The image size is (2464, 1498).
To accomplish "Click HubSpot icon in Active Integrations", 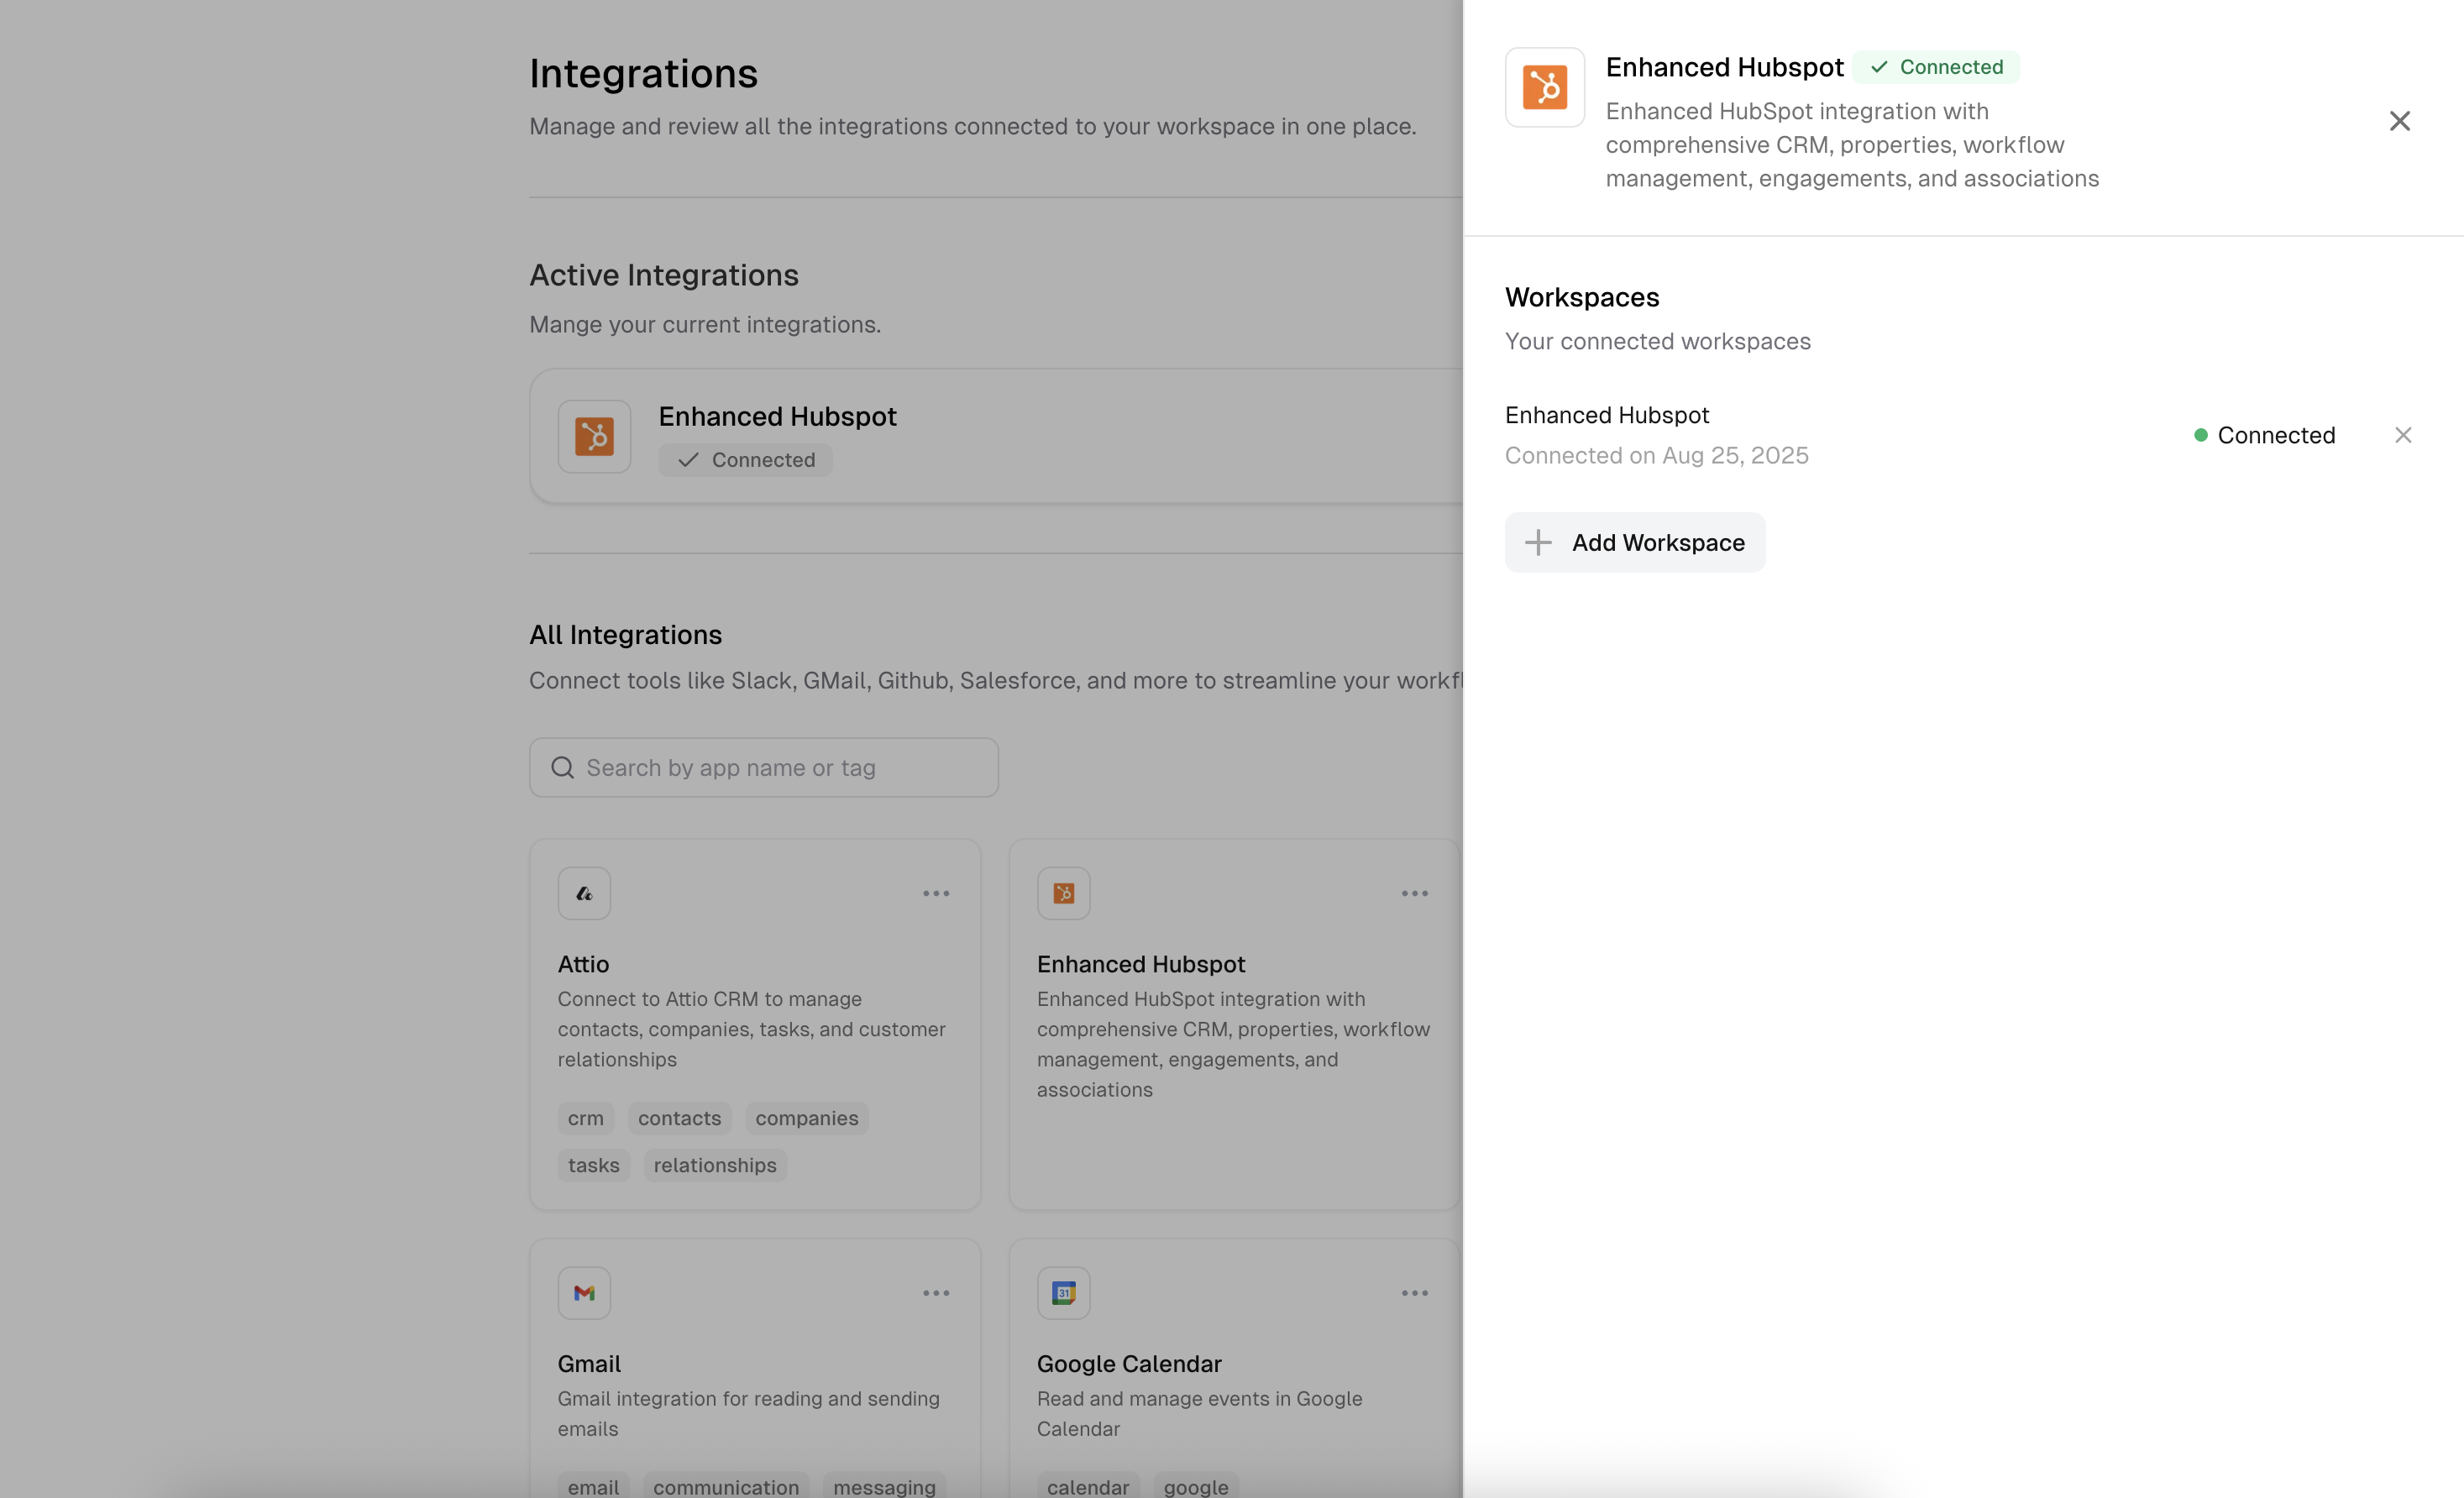I will (594, 436).
